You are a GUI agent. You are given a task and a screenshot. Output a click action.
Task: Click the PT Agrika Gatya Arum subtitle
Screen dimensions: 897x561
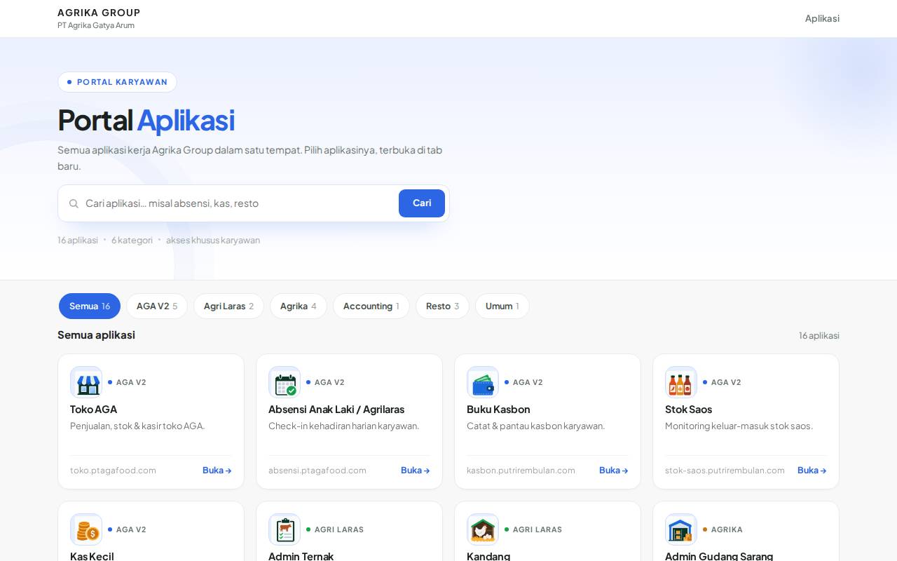[x=96, y=25]
